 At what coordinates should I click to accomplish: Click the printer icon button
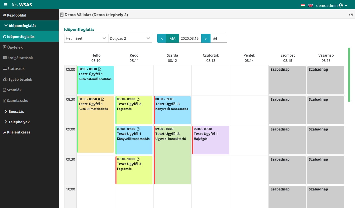coord(215,39)
